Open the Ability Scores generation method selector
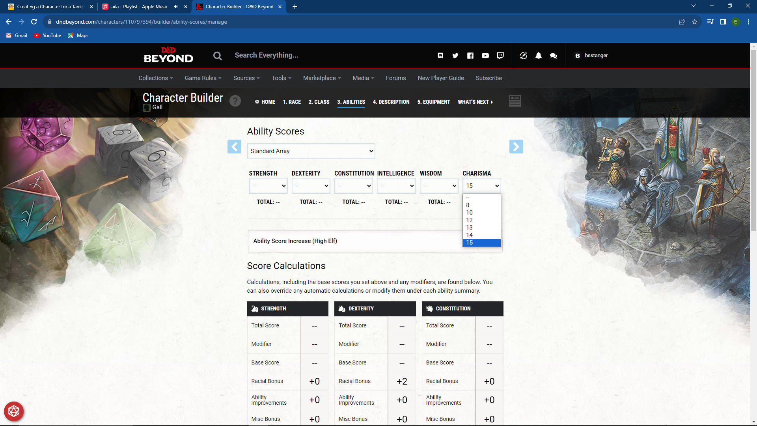Viewport: 757px width, 426px height. (x=311, y=151)
